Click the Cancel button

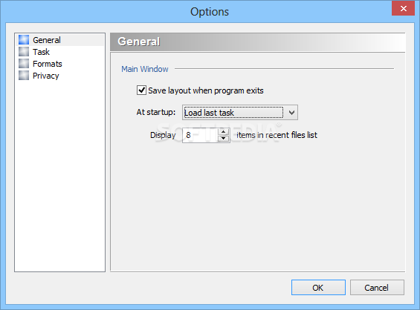point(377,288)
